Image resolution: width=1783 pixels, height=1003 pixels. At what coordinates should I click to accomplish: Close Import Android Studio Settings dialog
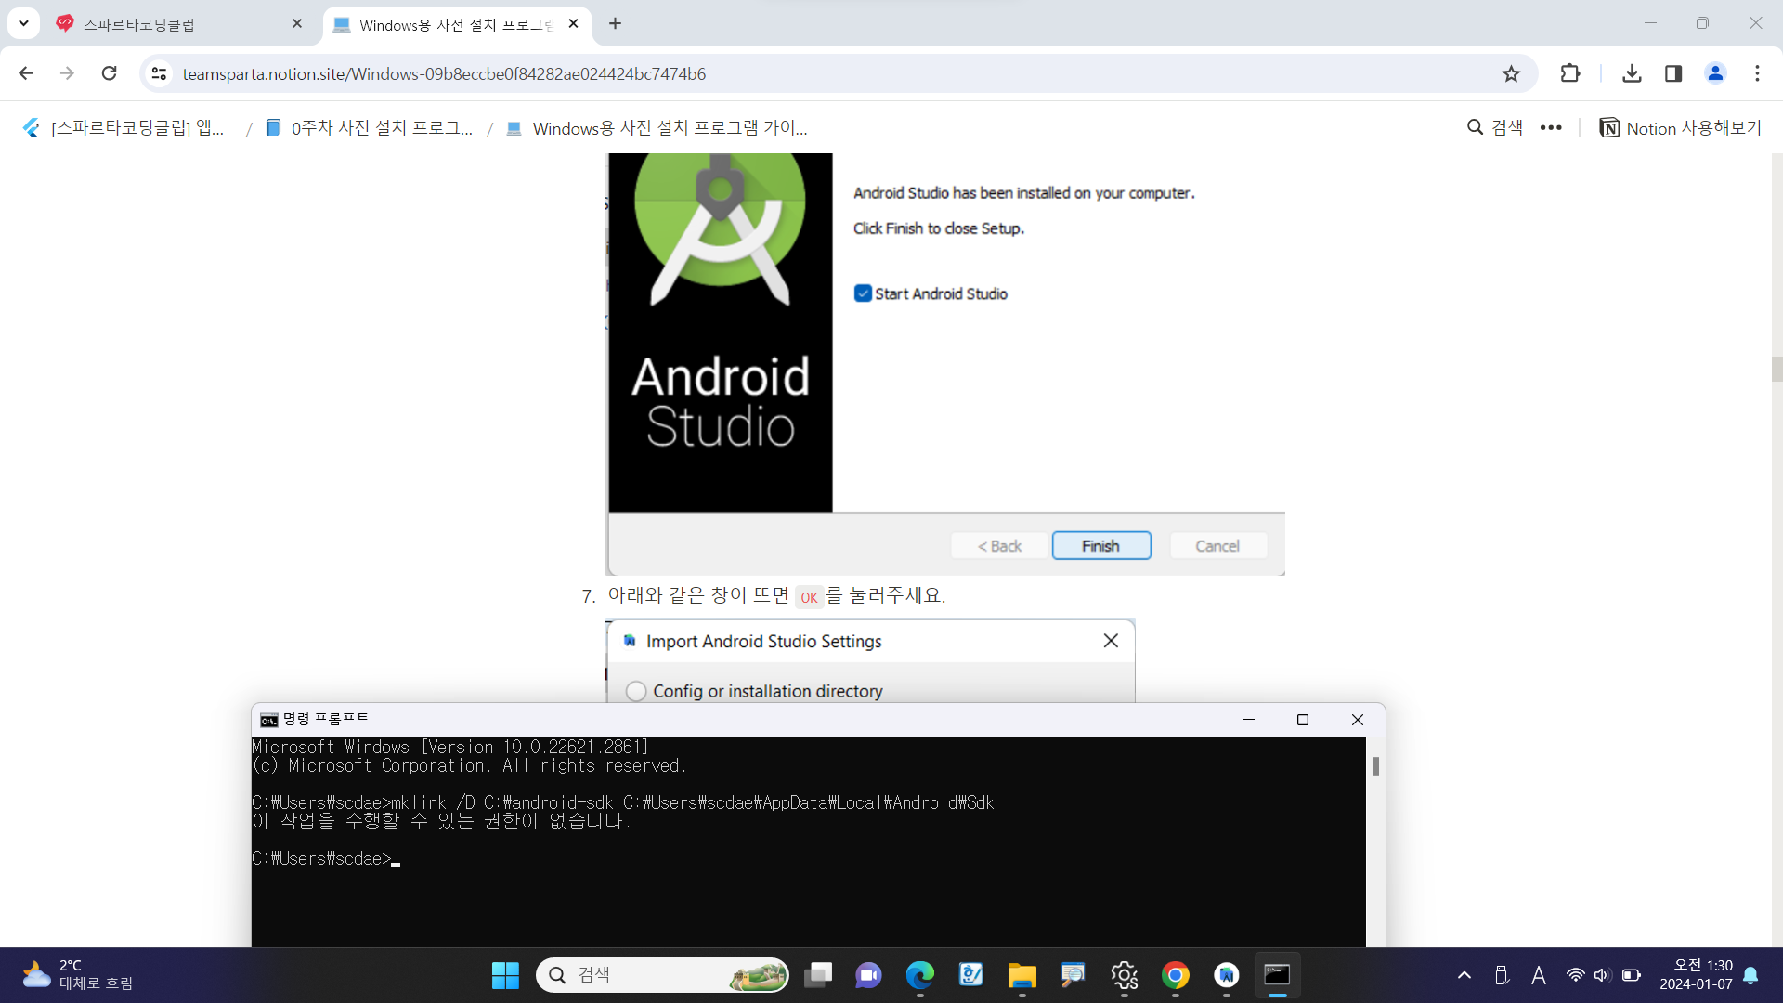(x=1111, y=641)
